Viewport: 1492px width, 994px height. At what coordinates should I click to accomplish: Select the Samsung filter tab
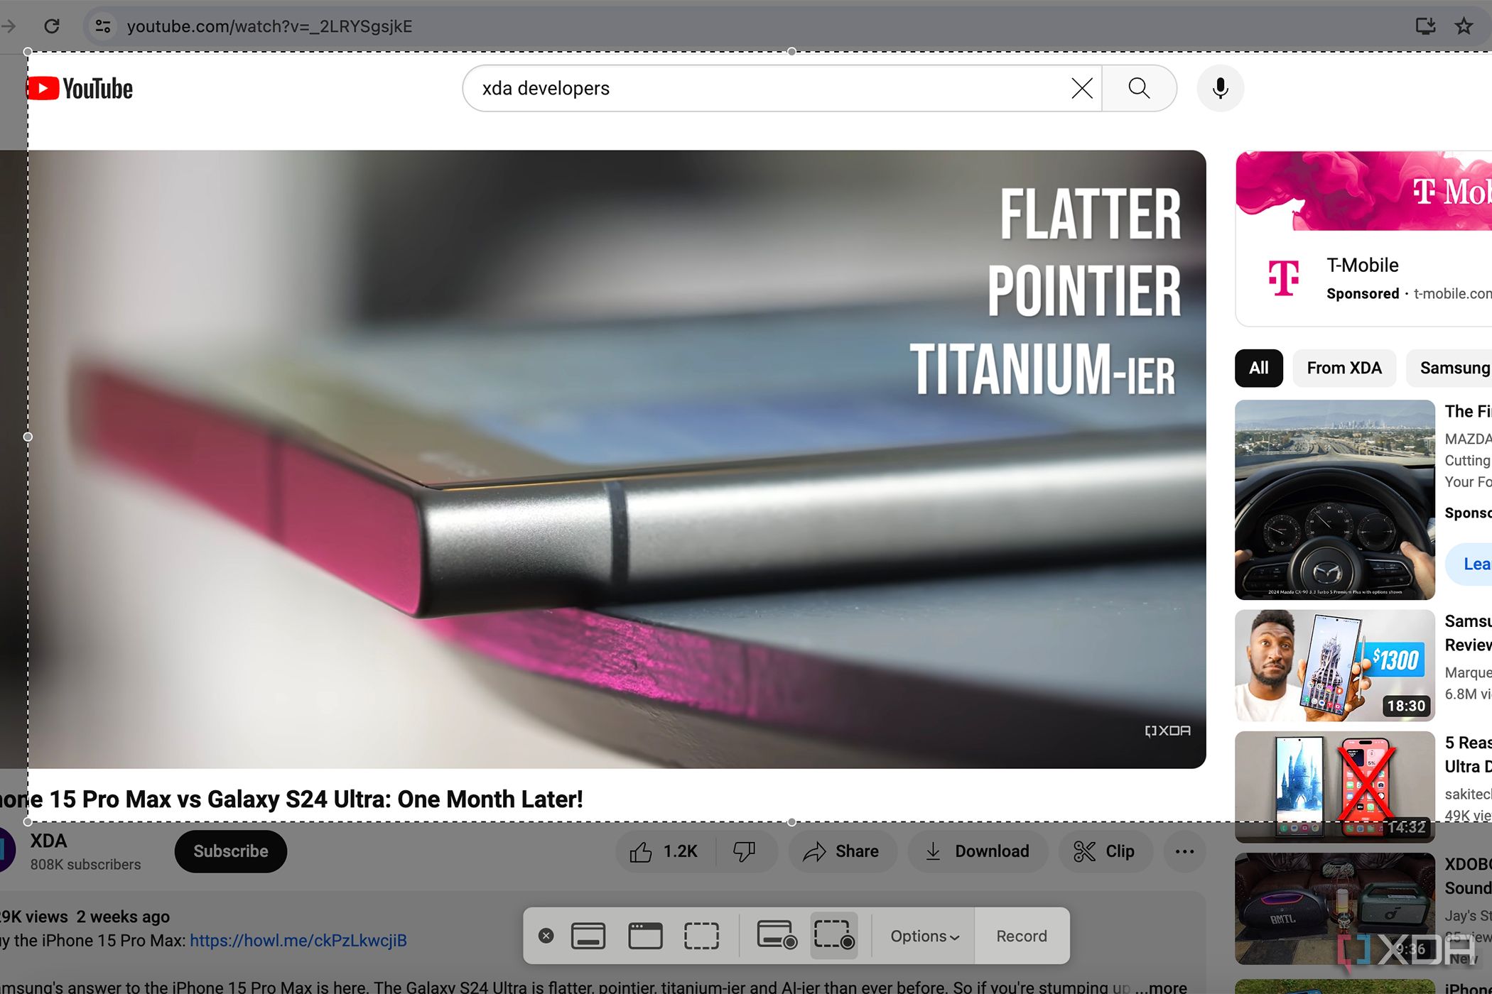tap(1456, 366)
